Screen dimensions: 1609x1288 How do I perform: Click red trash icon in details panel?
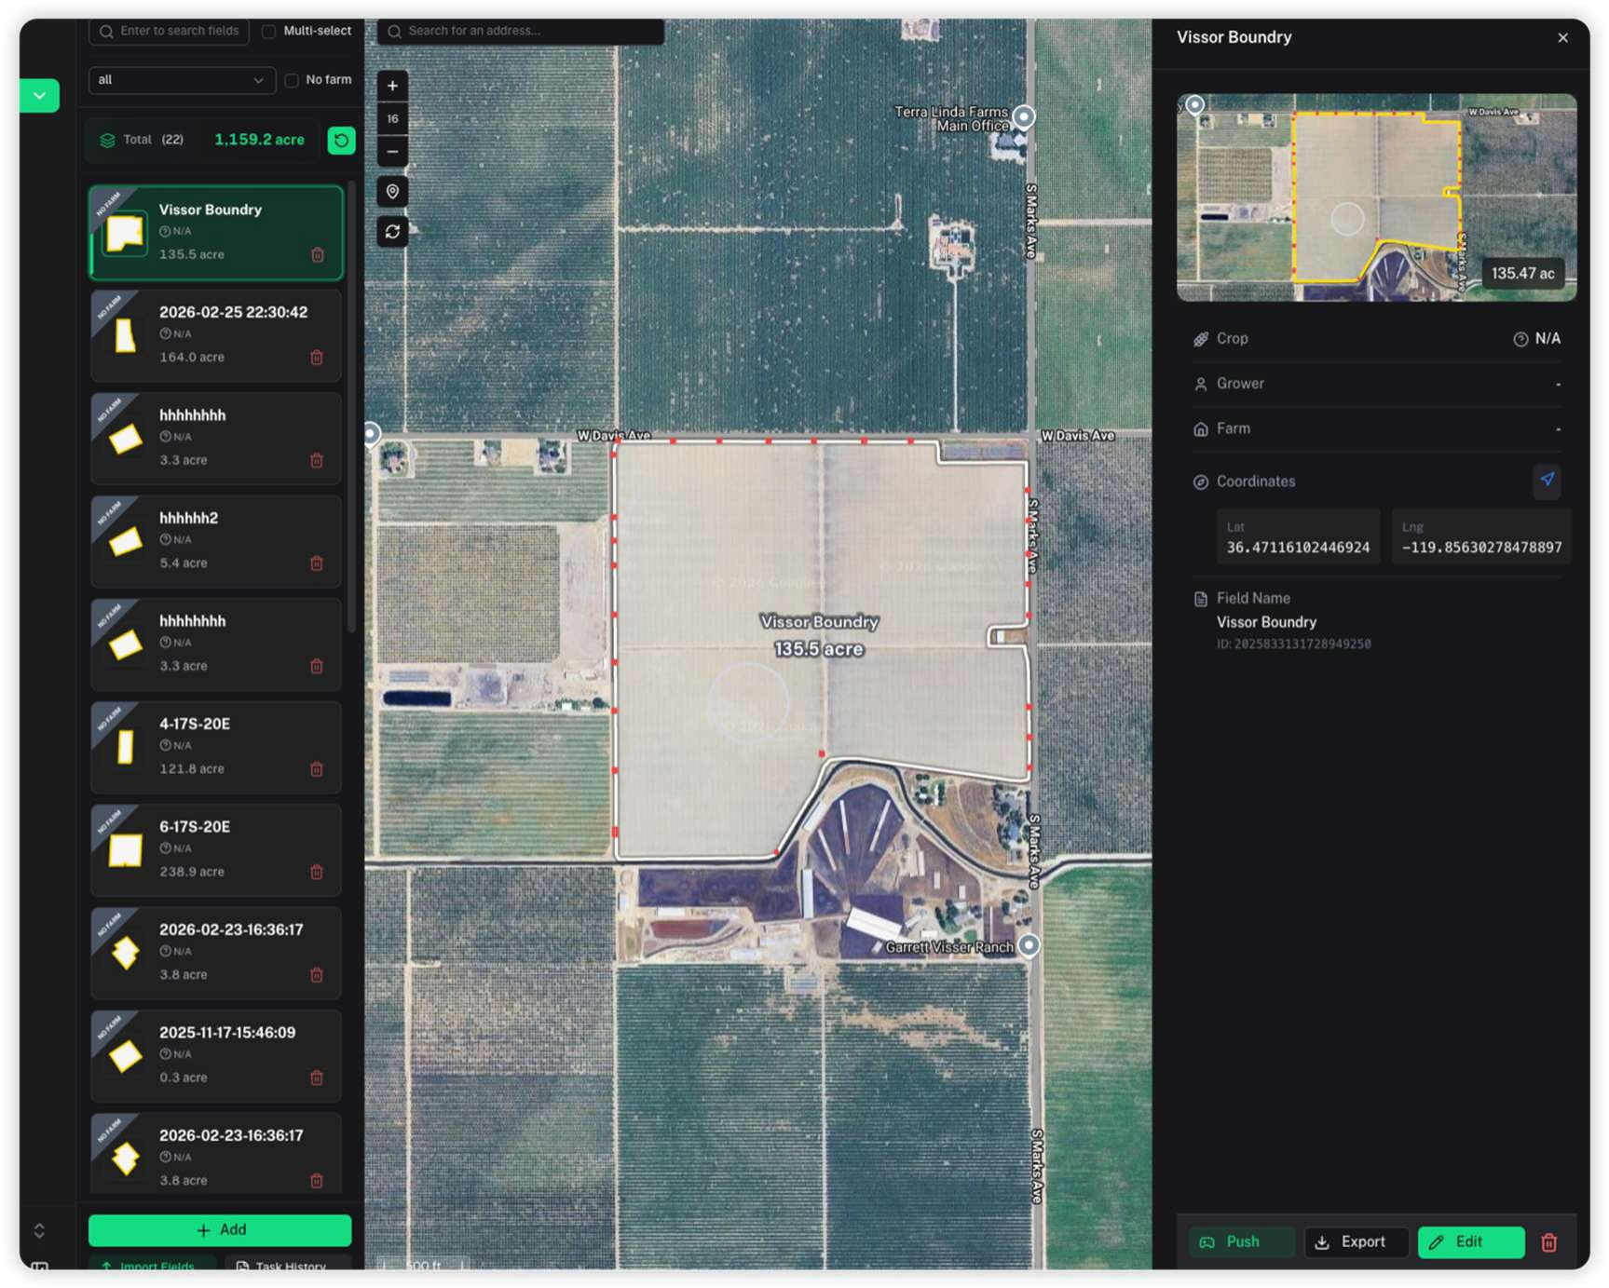1548,1242
